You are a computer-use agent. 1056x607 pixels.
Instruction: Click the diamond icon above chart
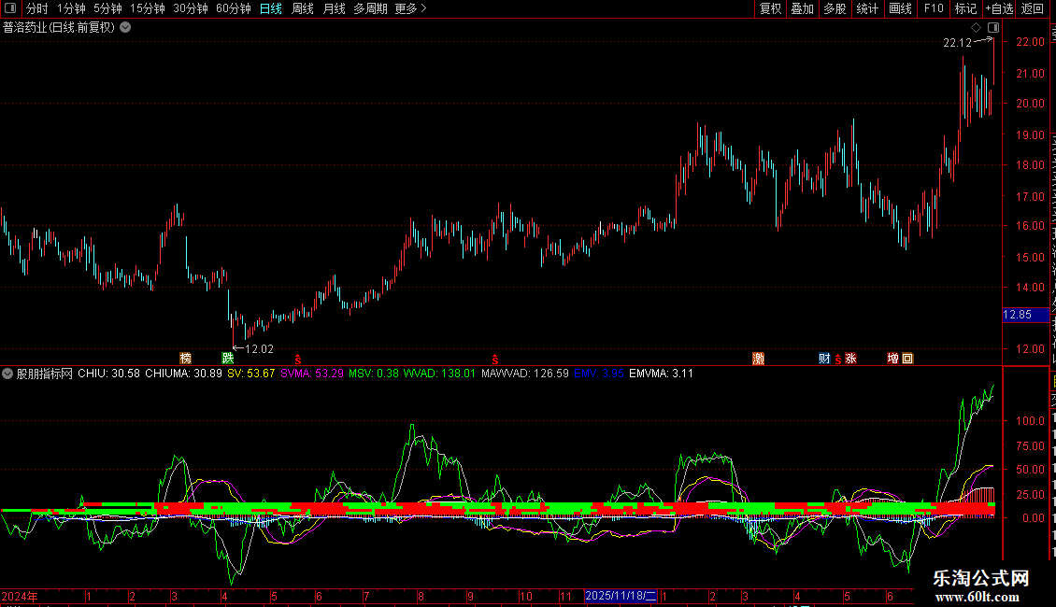pyautogui.click(x=976, y=28)
